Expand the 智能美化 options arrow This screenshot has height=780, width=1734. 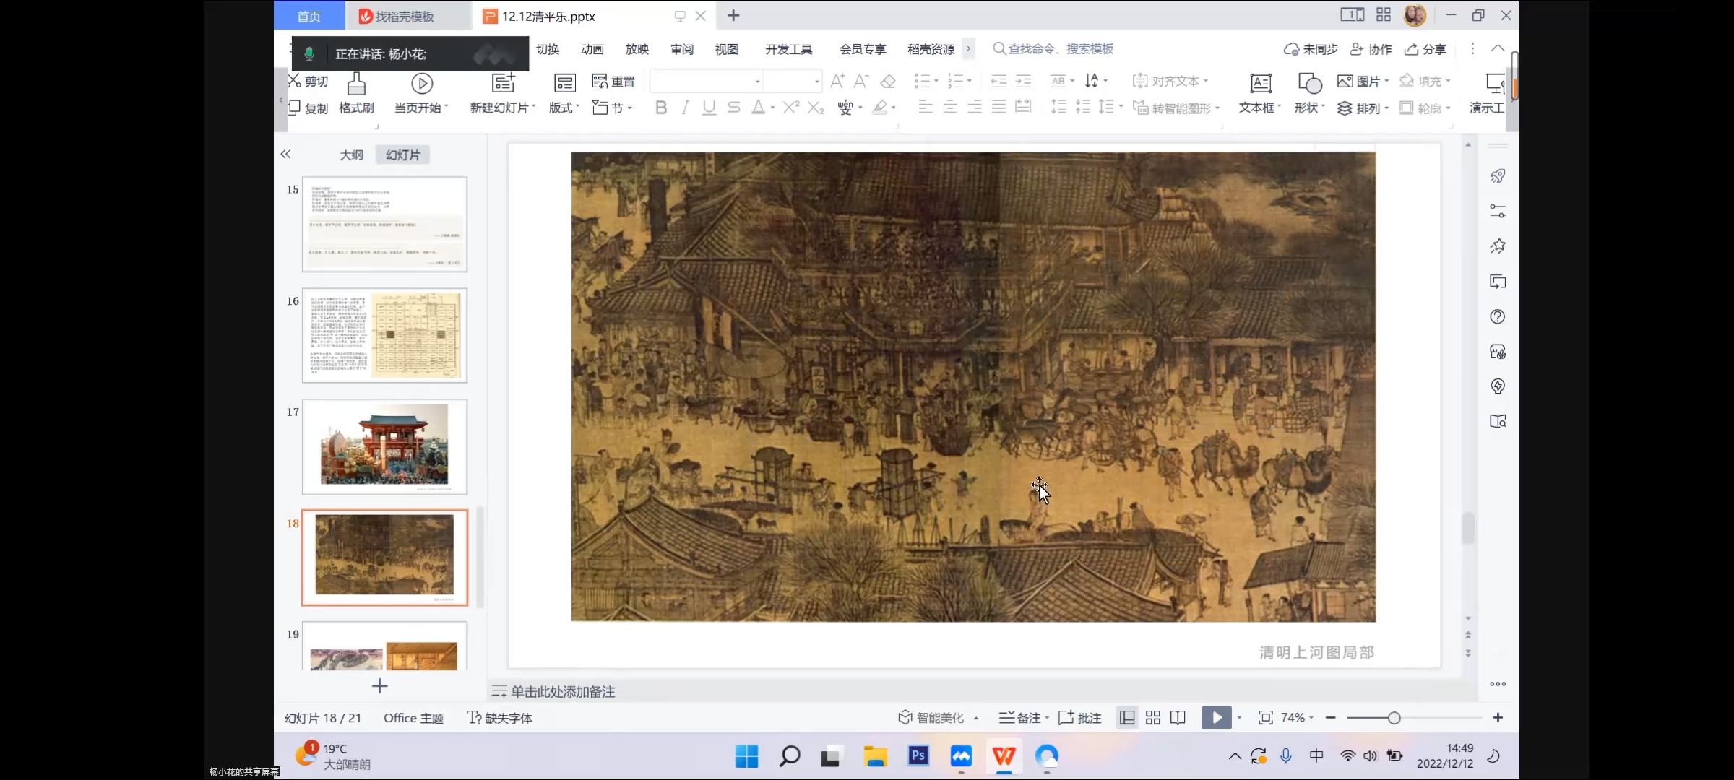coord(976,718)
